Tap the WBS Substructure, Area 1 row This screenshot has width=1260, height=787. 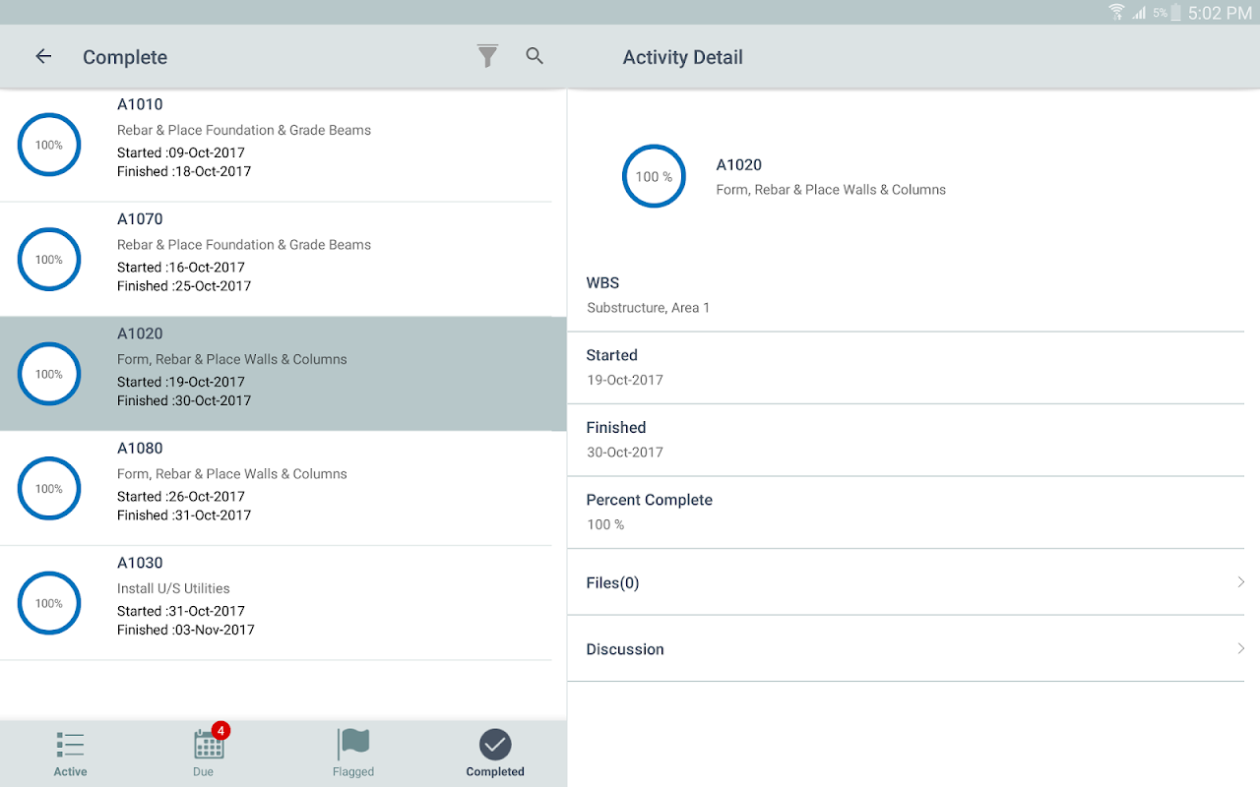point(906,295)
